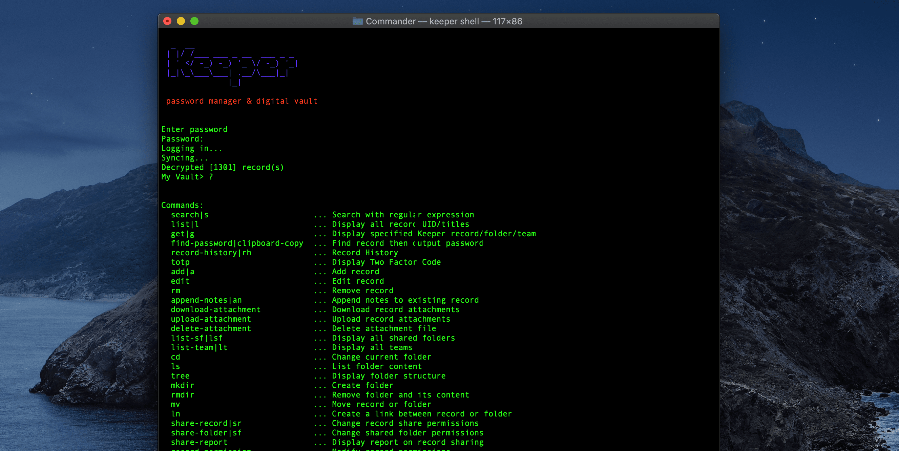Click the 'rm' command

[175, 291]
